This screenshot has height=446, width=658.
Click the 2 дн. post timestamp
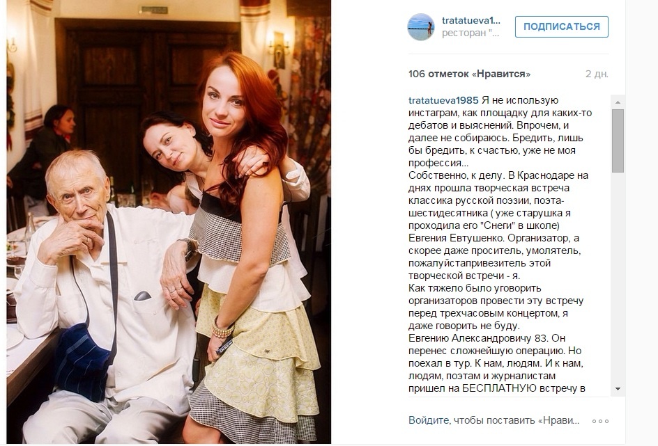click(x=597, y=74)
